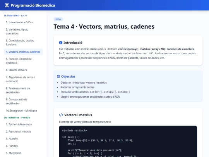Image resolution: width=209 pixels, height=157 pixels.
Task: Click the 'int main() {' code line
Action: [x=70, y=137]
